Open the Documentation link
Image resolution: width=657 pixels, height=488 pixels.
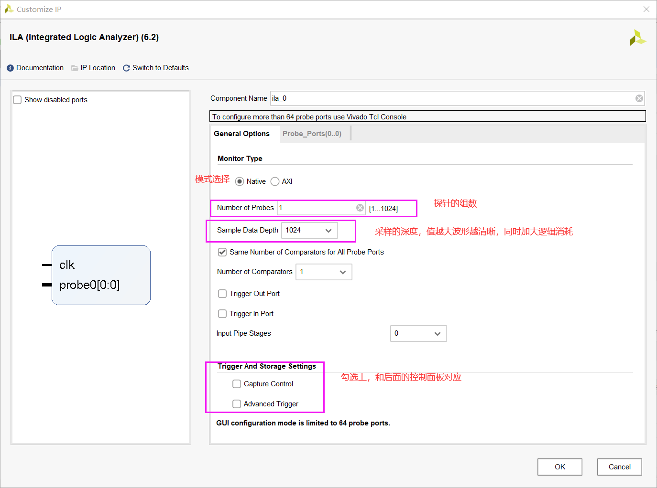point(40,68)
